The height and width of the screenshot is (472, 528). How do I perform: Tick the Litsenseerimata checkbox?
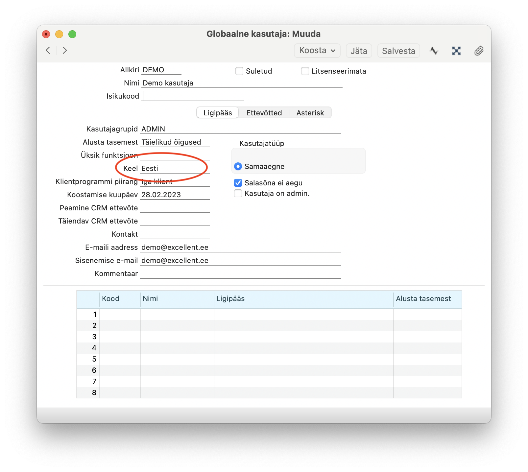tap(305, 71)
